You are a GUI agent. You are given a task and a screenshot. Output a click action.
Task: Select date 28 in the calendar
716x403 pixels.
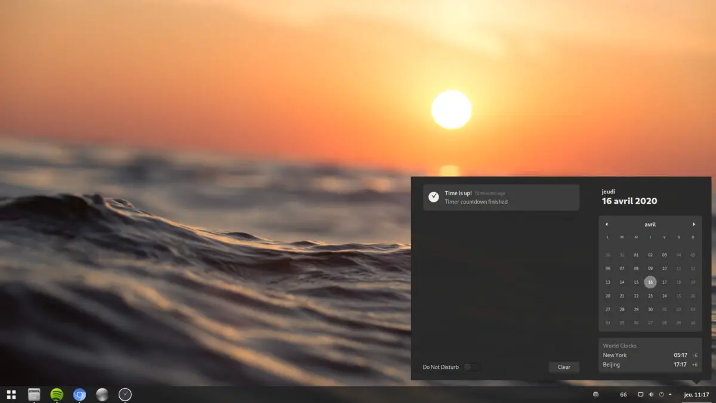tap(622, 309)
